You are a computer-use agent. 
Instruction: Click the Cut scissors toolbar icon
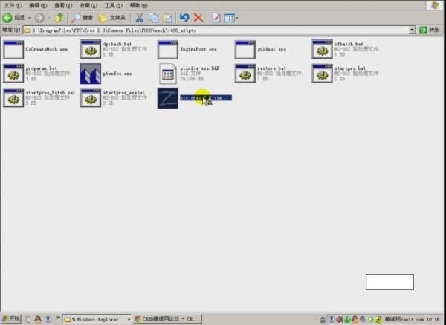pyautogui.click(x=139, y=17)
